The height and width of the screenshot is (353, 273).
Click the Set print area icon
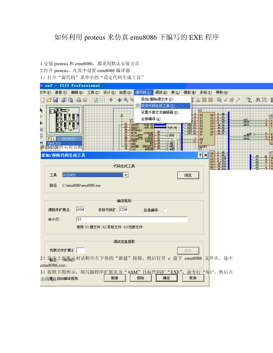pyautogui.click(x=85, y=100)
